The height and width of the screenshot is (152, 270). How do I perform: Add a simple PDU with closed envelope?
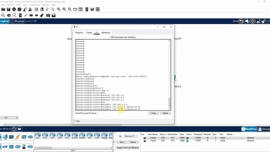click(x=48, y=16)
